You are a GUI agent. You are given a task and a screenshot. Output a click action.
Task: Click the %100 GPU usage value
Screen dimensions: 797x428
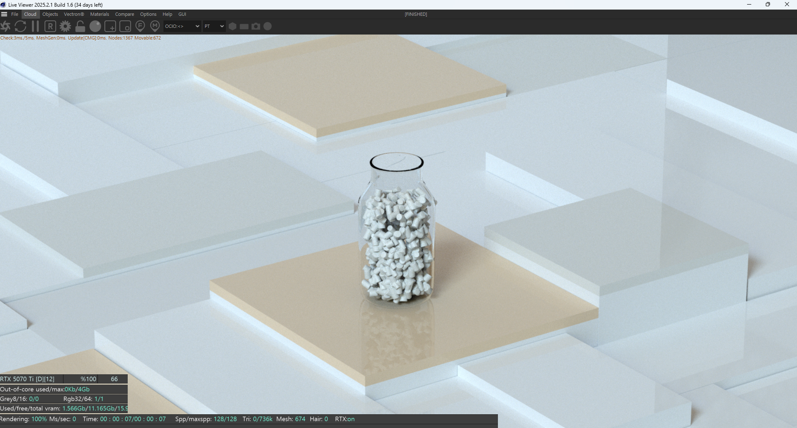(x=88, y=379)
